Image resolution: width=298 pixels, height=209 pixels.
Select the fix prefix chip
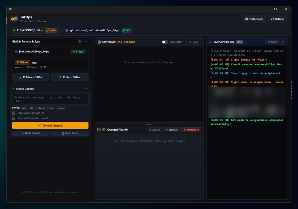[x=32, y=108]
